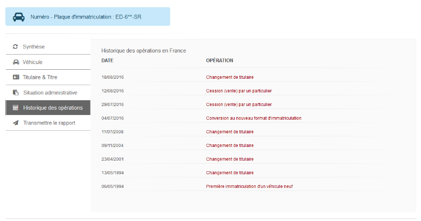This screenshot has width=421, height=221.
Task: Click the 11/07/2008 Changement de titulaire entry
Action: tap(229, 132)
